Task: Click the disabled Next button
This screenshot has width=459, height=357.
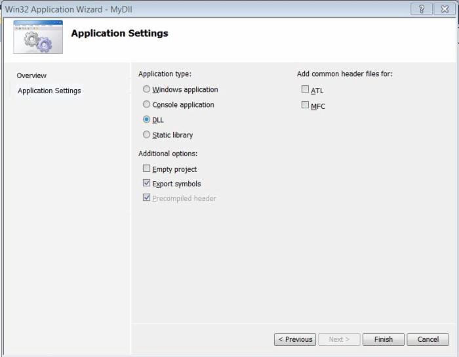Action: [x=339, y=339]
